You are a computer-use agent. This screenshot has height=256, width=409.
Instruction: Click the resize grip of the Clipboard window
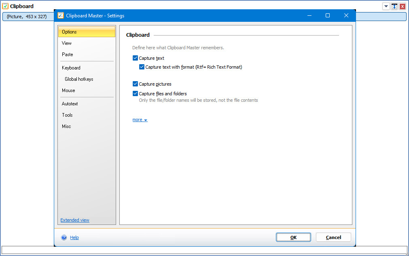click(407, 254)
